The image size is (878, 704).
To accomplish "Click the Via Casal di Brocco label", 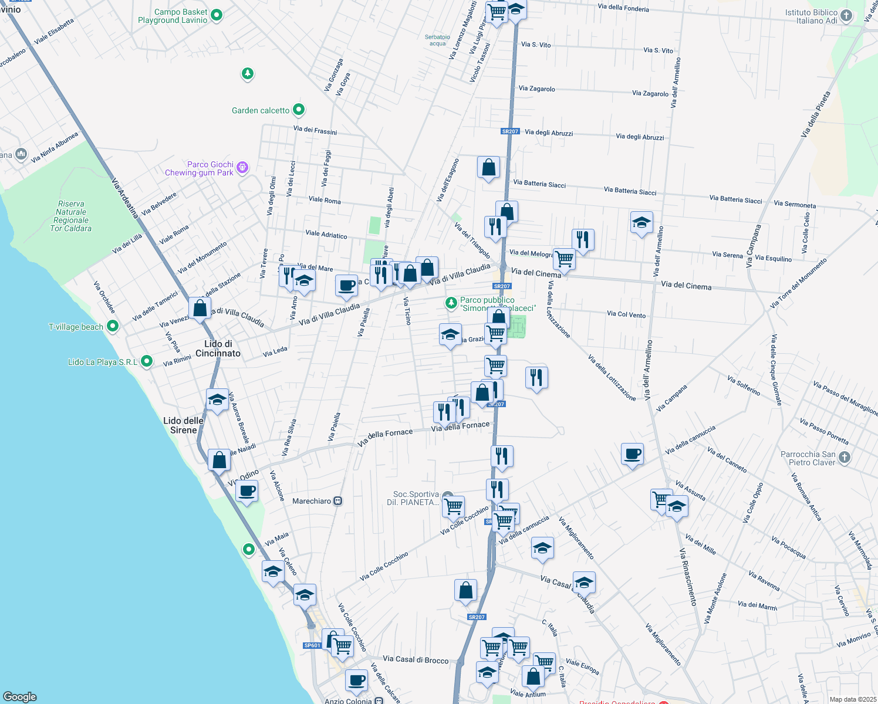I will pyautogui.click(x=416, y=659).
